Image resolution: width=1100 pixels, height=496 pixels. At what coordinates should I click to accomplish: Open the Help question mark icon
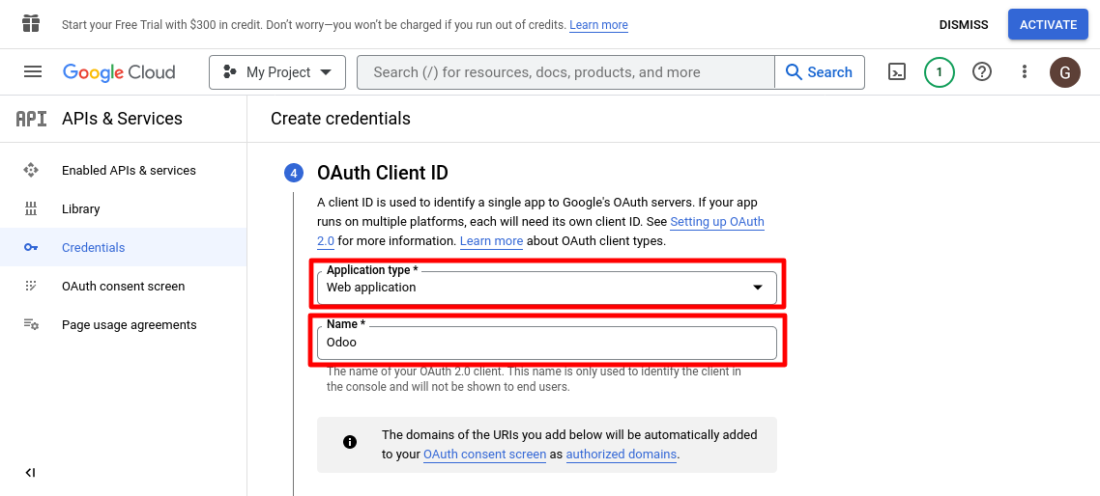click(982, 72)
